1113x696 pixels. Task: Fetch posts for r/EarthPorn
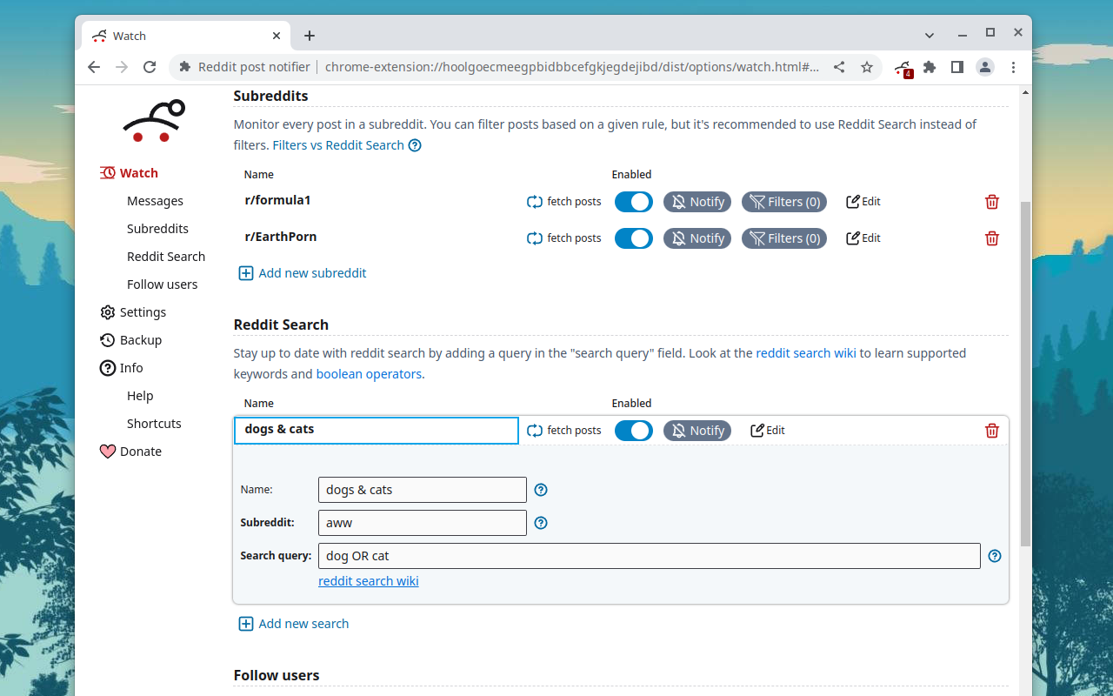coord(564,238)
